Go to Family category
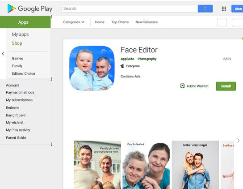This screenshot has height=189, width=243. point(17,66)
